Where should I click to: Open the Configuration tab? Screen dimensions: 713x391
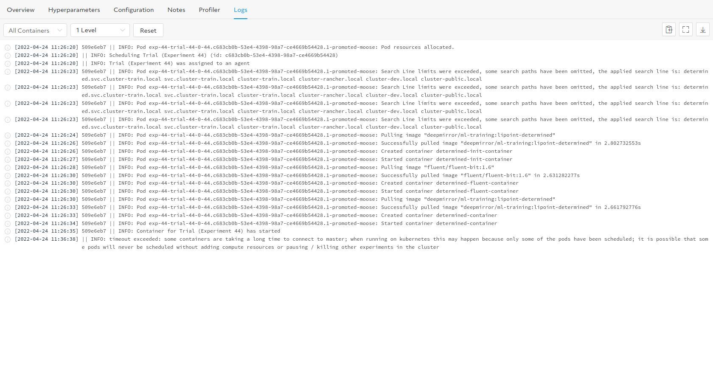[x=134, y=10]
